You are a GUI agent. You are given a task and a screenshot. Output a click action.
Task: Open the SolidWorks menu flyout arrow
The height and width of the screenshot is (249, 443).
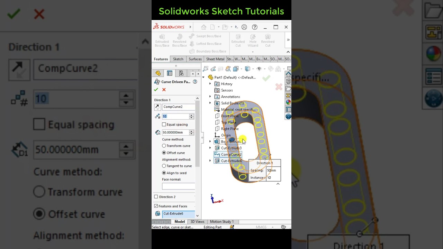point(190,27)
